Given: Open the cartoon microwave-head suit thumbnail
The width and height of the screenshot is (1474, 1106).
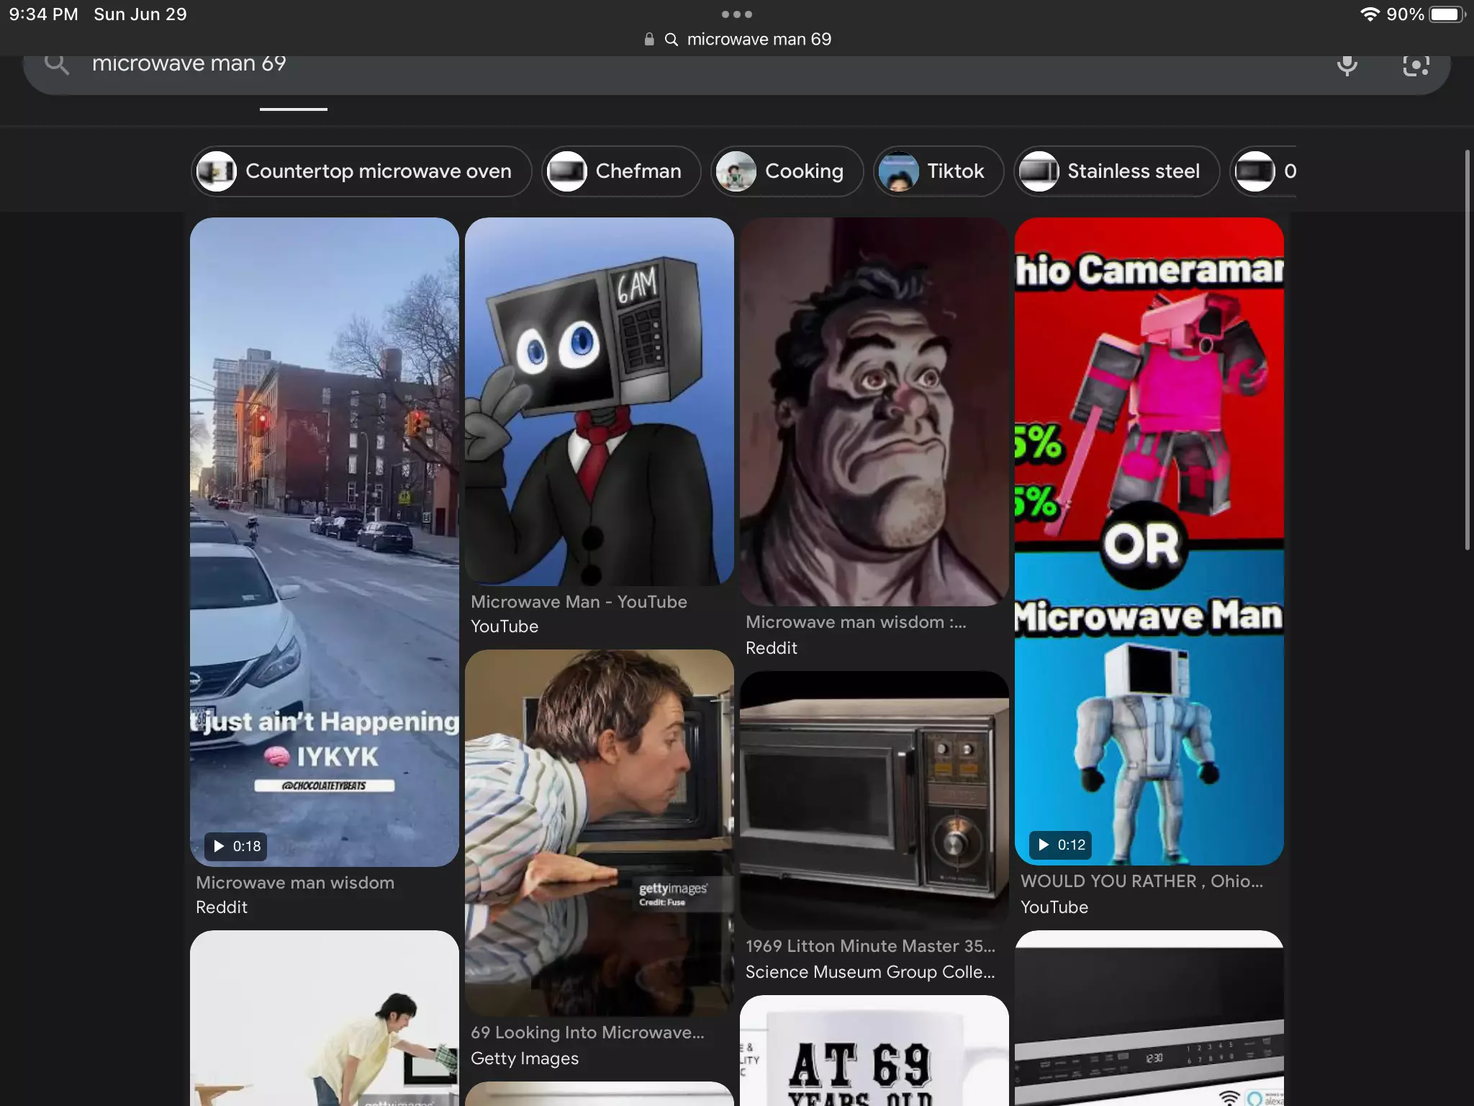Looking at the screenshot, I should tap(599, 401).
